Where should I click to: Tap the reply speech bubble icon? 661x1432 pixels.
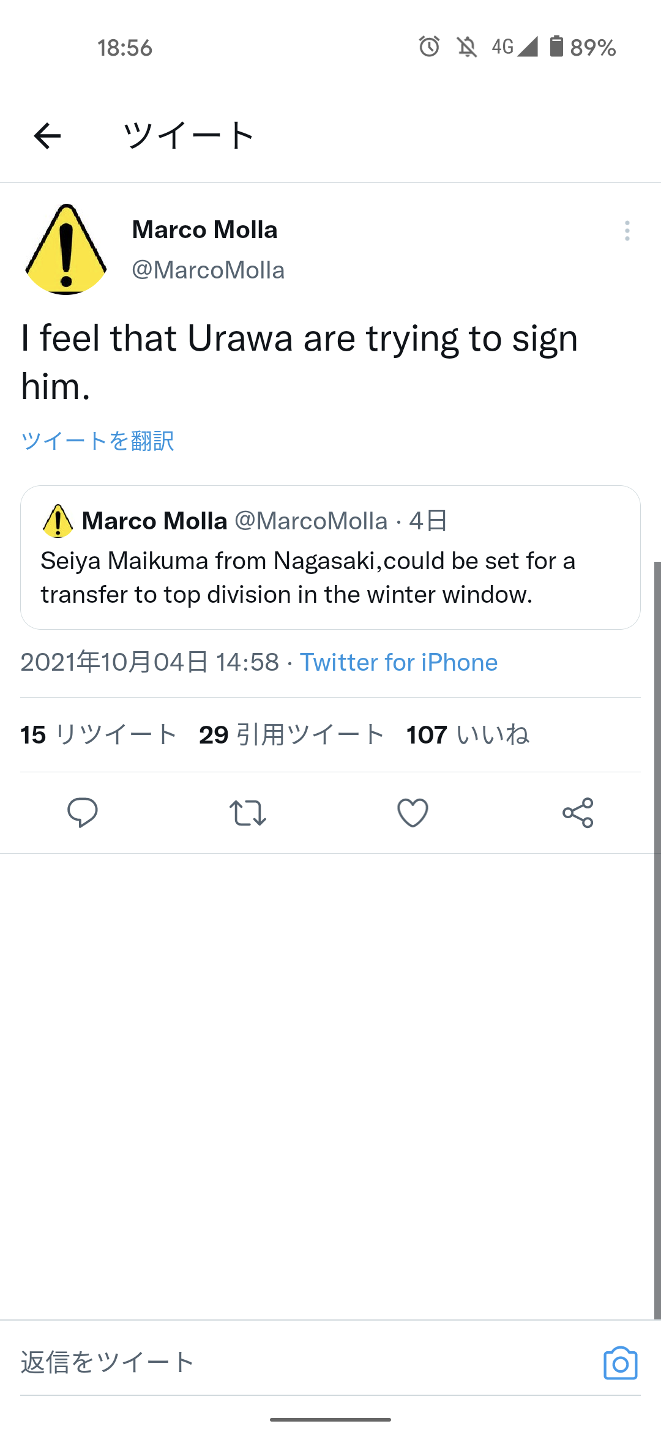82,813
